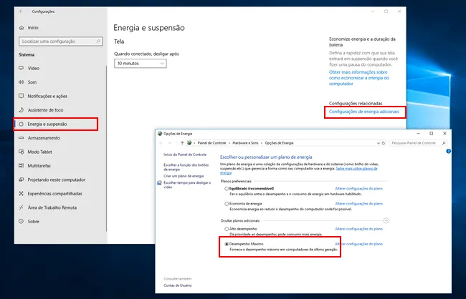Select the Economia de energia plan
Image resolution: width=466 pixels, height=299 pixels.
228,204
